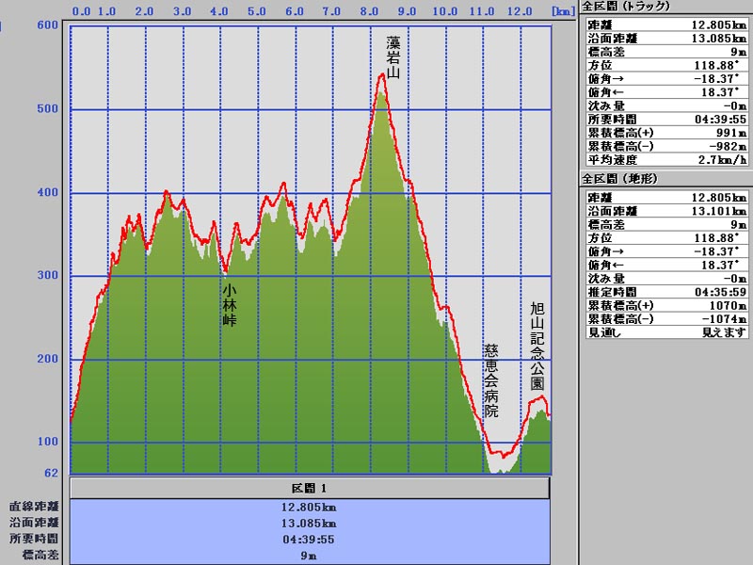Click the 600 elevation axis label
The width and height of the screenshot is (753, 565).
48,24
